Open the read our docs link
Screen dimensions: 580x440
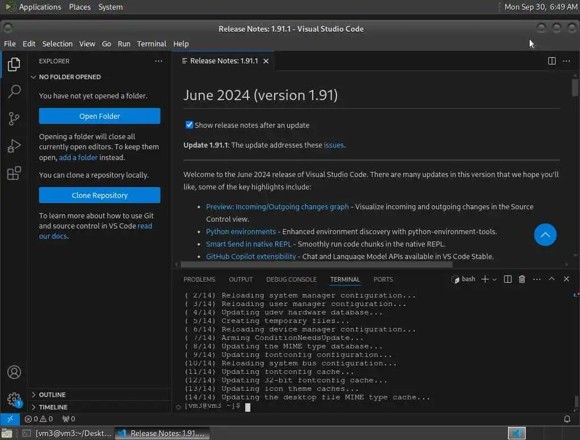(x=95, y=231)
